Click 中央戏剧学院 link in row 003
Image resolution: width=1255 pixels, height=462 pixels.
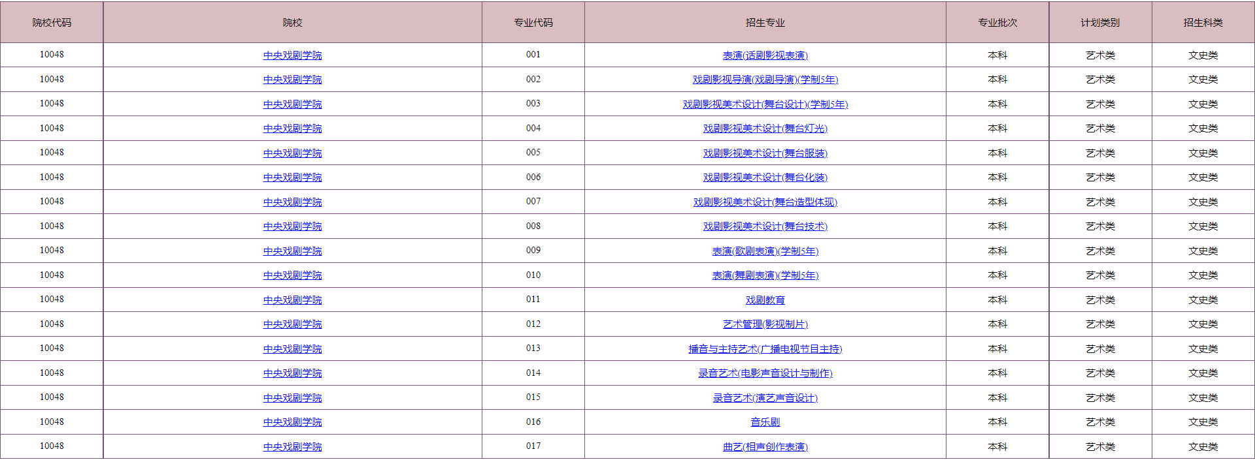pos(292,104)
